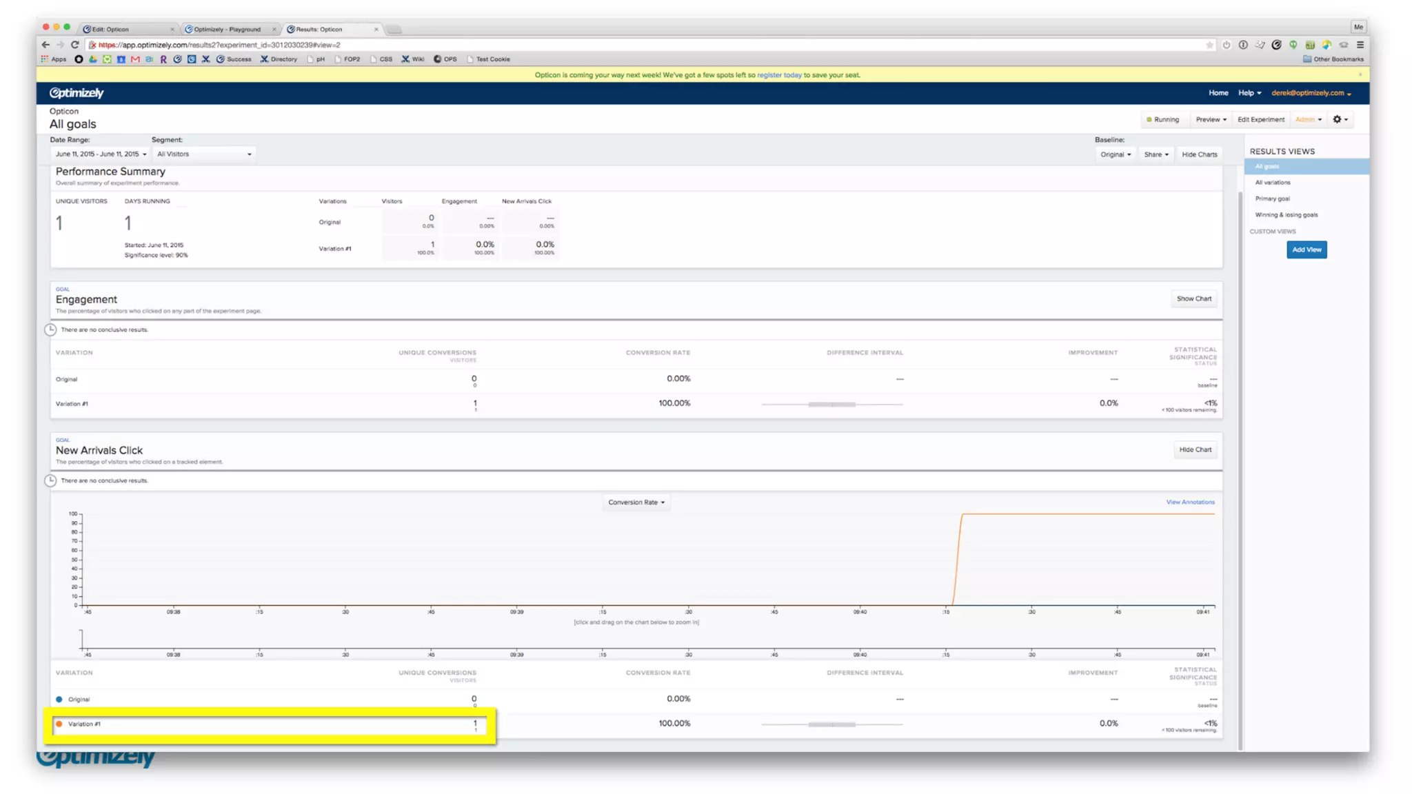
Task: Toggle the blue Original series dot
Action: pos(59,699)
